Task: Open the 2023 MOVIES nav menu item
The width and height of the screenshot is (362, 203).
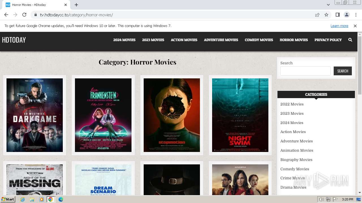Action: click(153, 40)
